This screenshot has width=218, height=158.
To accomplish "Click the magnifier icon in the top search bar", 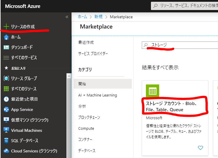I will tap(155, 6).
